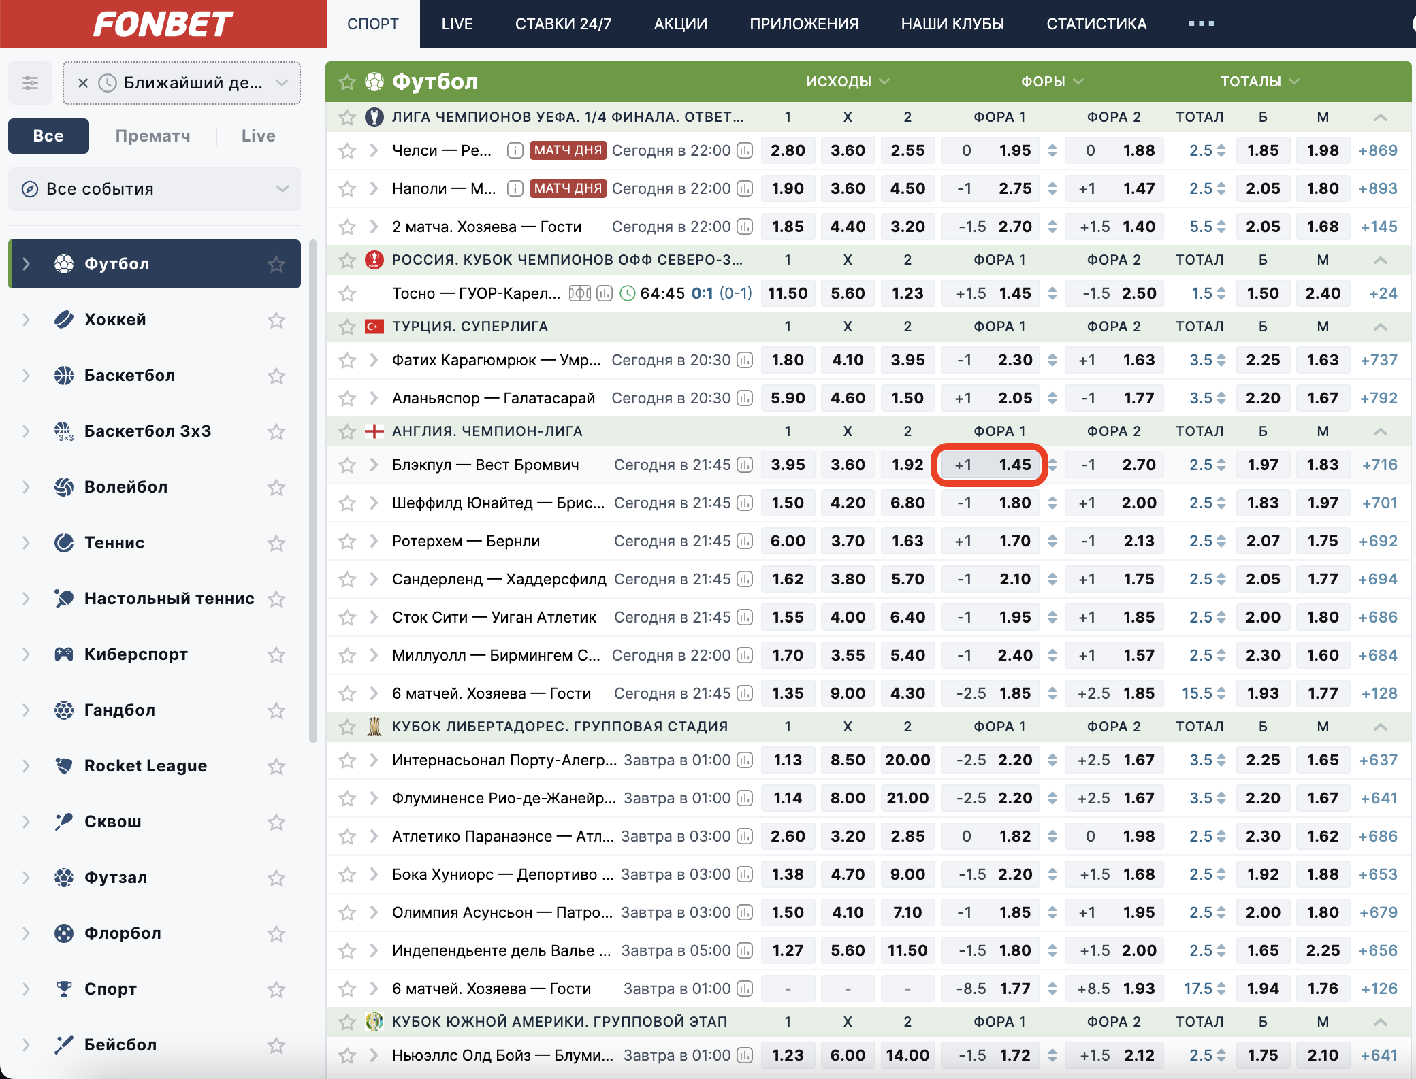
Task: Open the three-dots more menu
Action: coord(1201,24)
